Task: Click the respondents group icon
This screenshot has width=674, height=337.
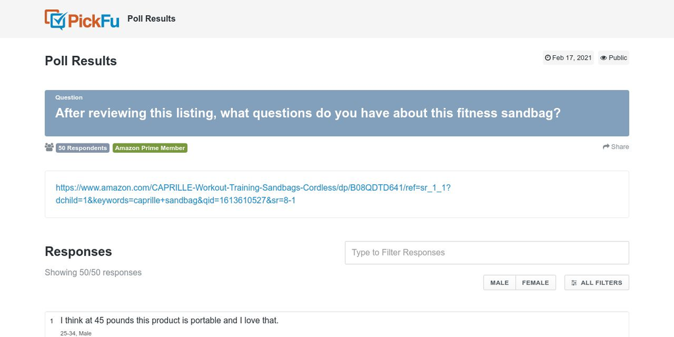Action: tap(49, 147)
